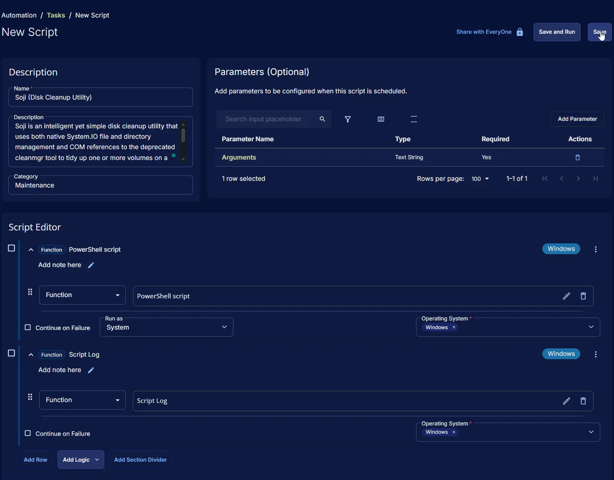Go to Tasks in the breadcrumb
Screen dimensions: 614x480
click(x=56, y=15)
